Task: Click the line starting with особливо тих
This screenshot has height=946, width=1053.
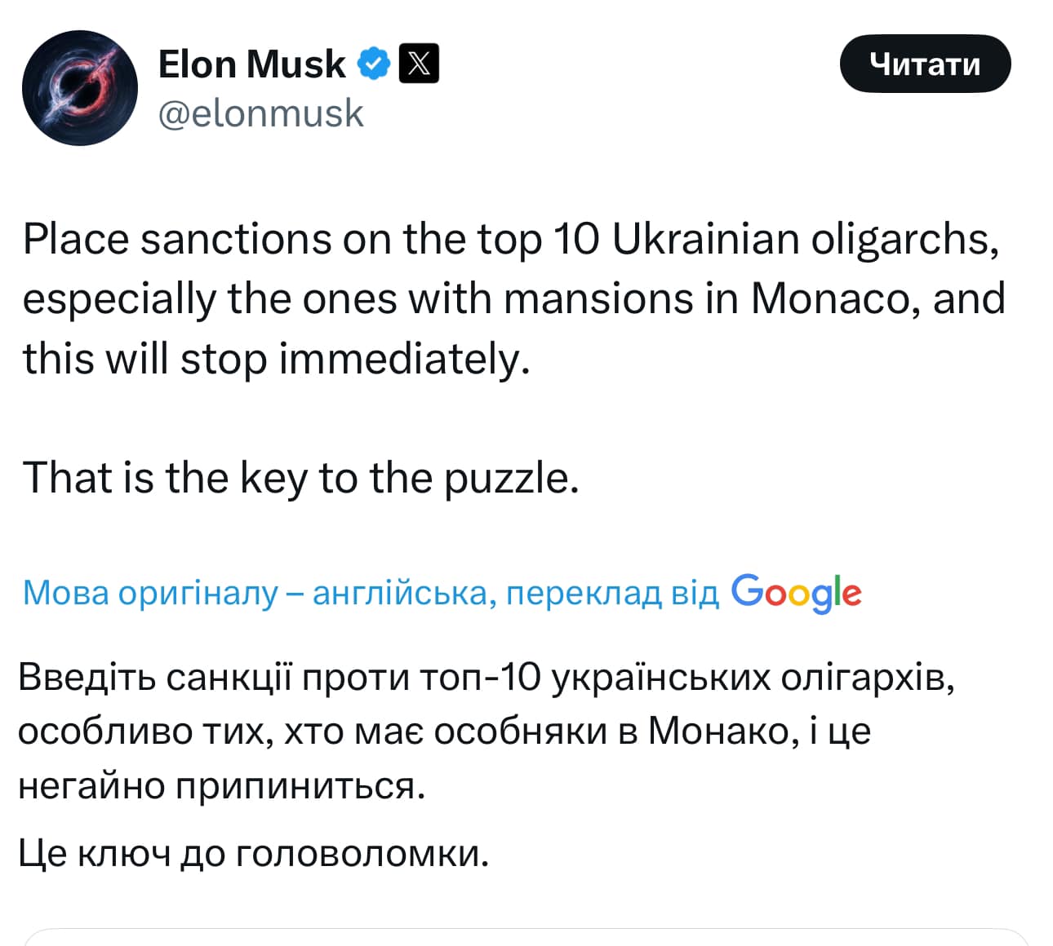Action: (x=444, y=732)
